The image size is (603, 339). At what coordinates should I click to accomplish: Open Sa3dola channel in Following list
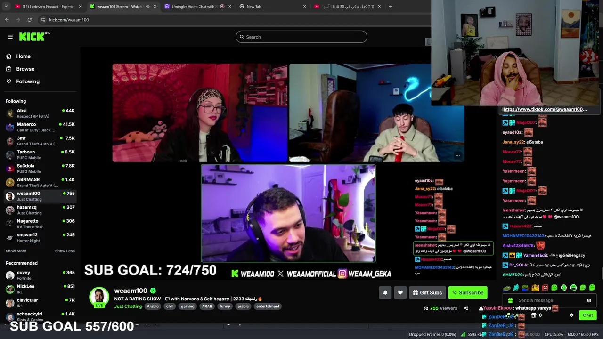[x=40, y=169]
